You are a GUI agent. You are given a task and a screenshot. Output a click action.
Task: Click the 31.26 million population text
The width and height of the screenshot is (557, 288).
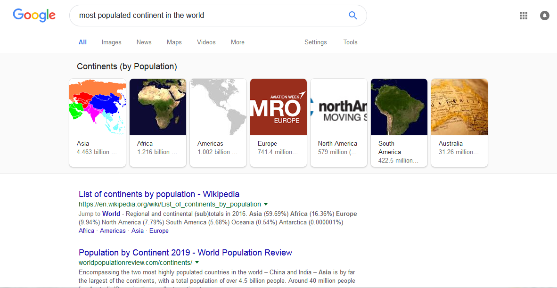(459, 152)
